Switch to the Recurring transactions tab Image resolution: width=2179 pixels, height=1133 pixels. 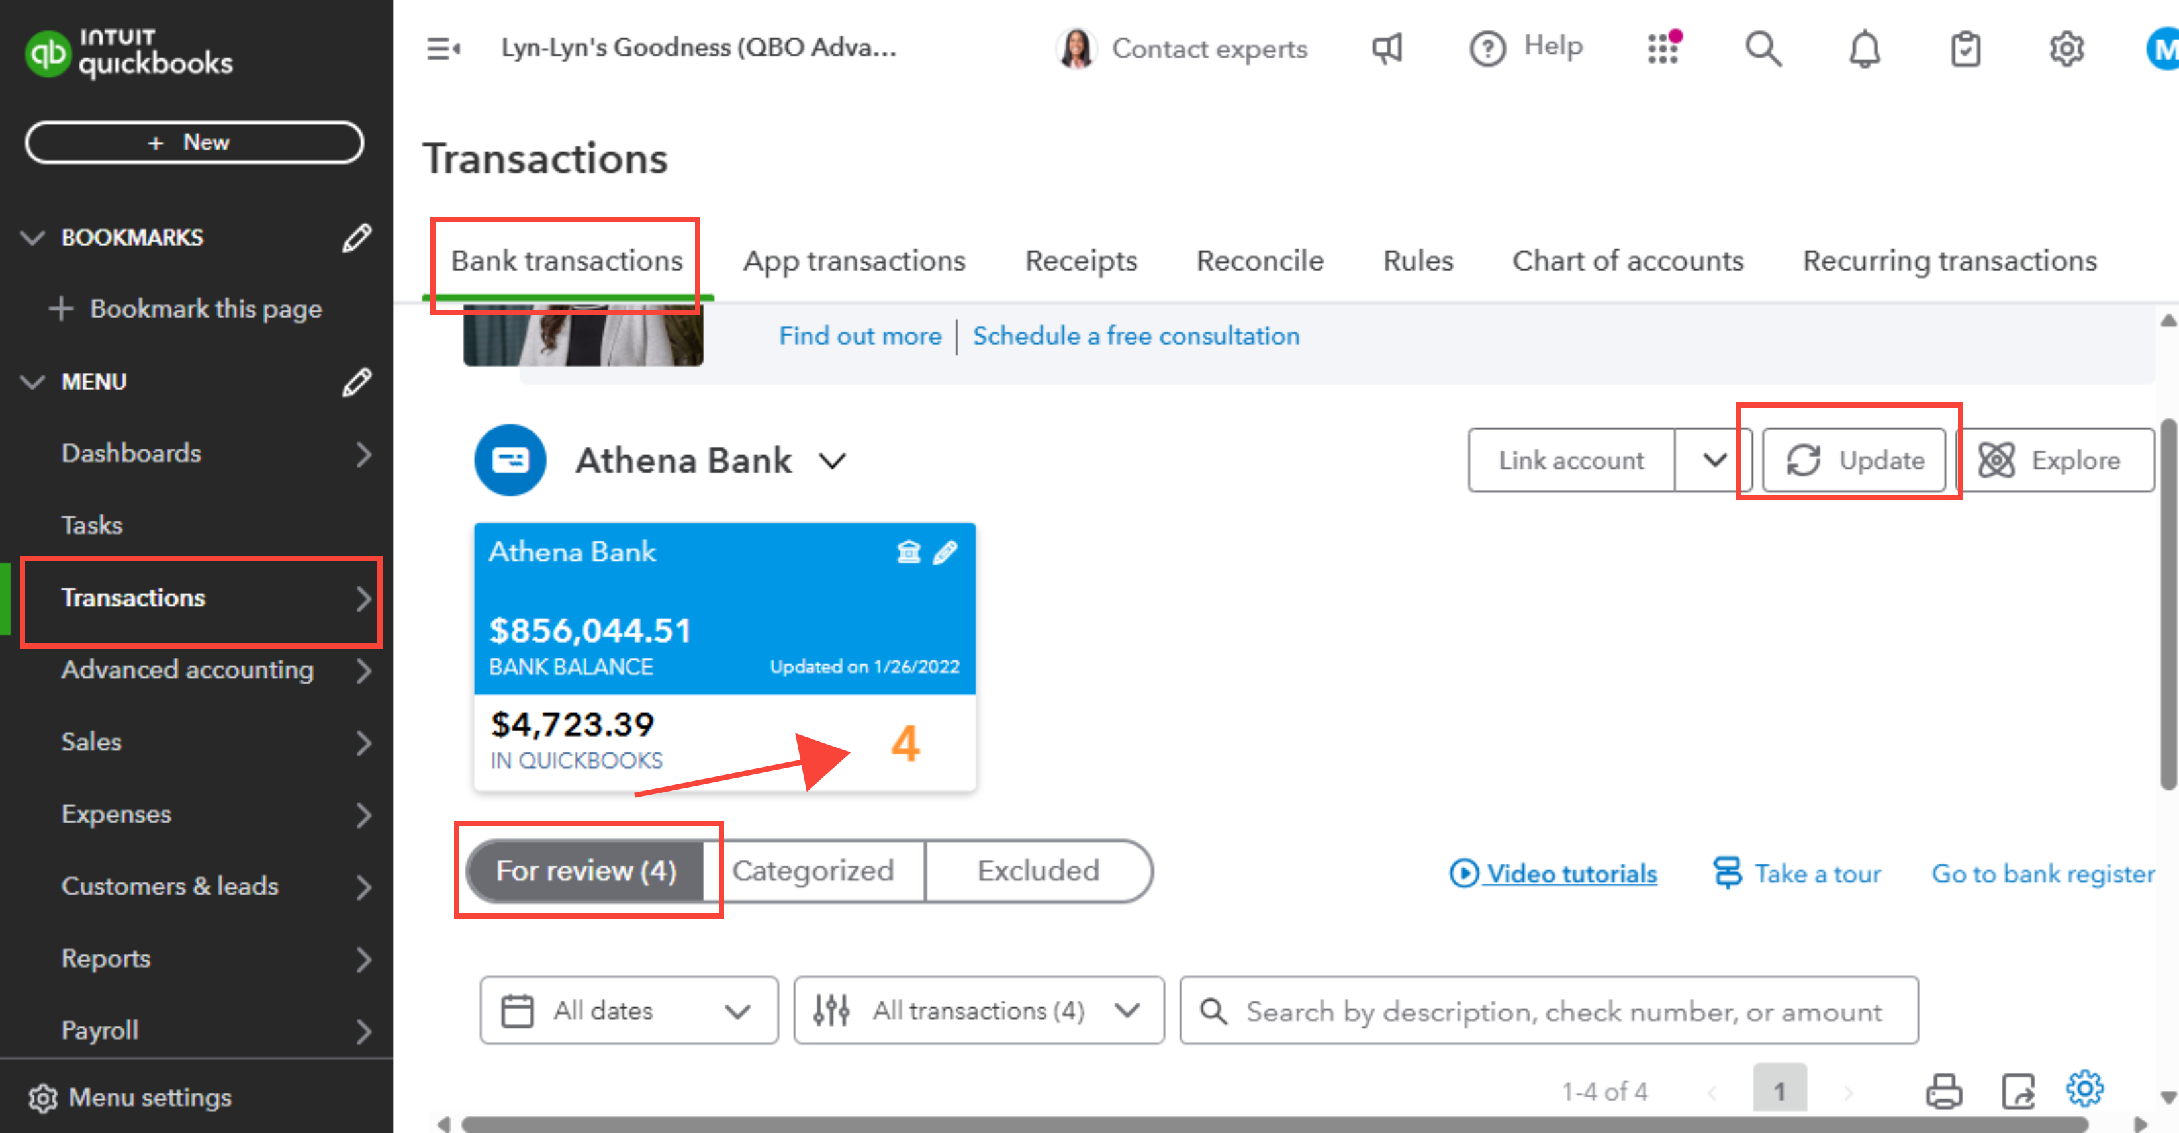tap(1950, 261)
